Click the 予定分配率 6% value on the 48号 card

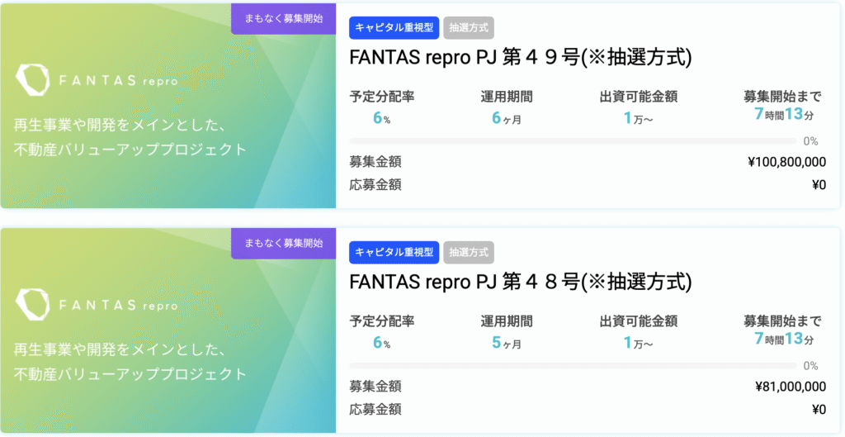pos(381,343)
